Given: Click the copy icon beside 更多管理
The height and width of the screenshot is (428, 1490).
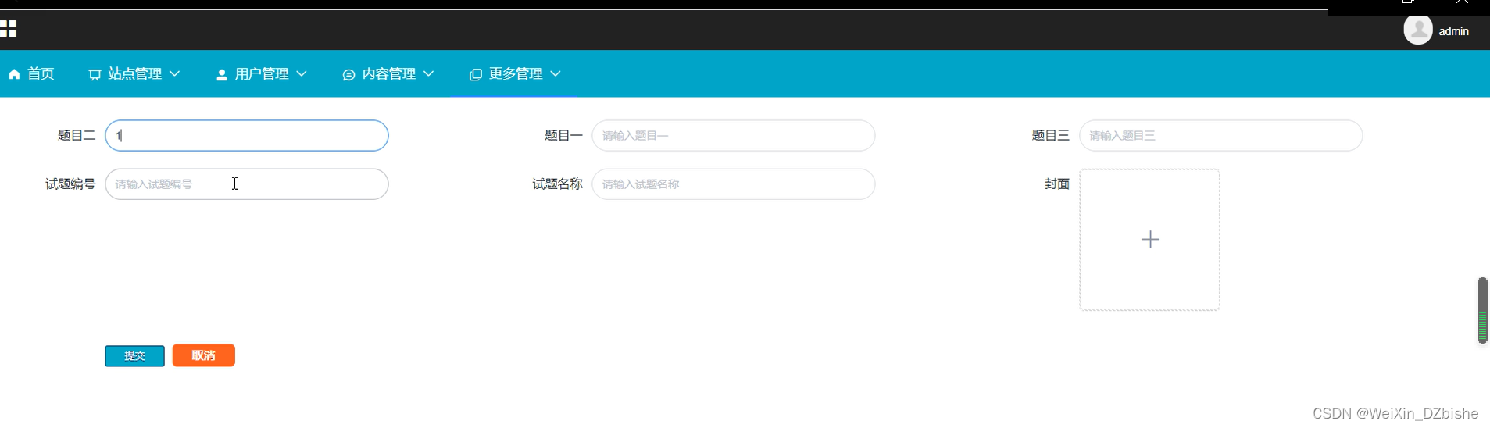Looking at the screenshot, I should tap(475, 74).
